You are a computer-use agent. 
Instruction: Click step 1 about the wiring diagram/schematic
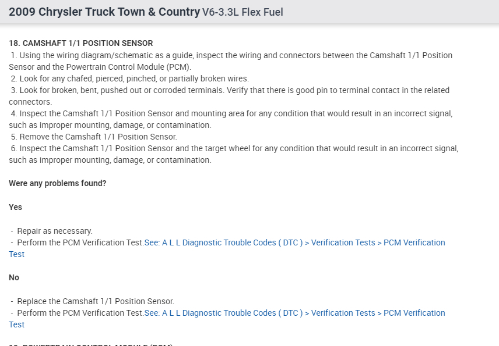point(231,55)
